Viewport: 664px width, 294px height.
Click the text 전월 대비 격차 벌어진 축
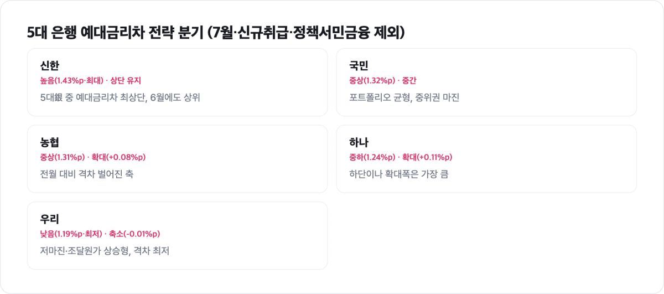click(86, 174)
